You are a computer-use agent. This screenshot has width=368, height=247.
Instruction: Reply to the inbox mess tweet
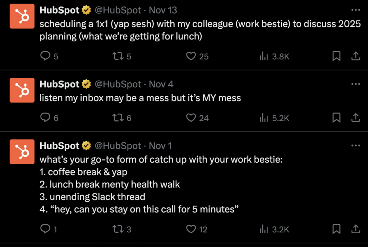[x=45, y=118]
